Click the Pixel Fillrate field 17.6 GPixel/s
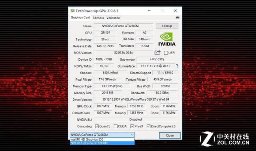This screenshot has width=256, height=151. 107,79
